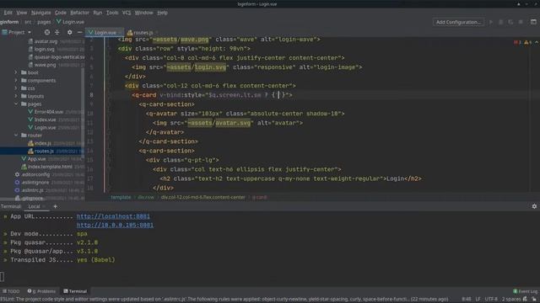Locate opened file in Project tree
This screenshot has width=540, height=303.
pyautogui.click(x=47, y=32)
